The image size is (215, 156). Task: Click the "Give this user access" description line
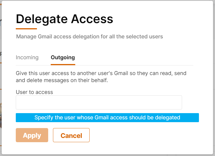101,73
